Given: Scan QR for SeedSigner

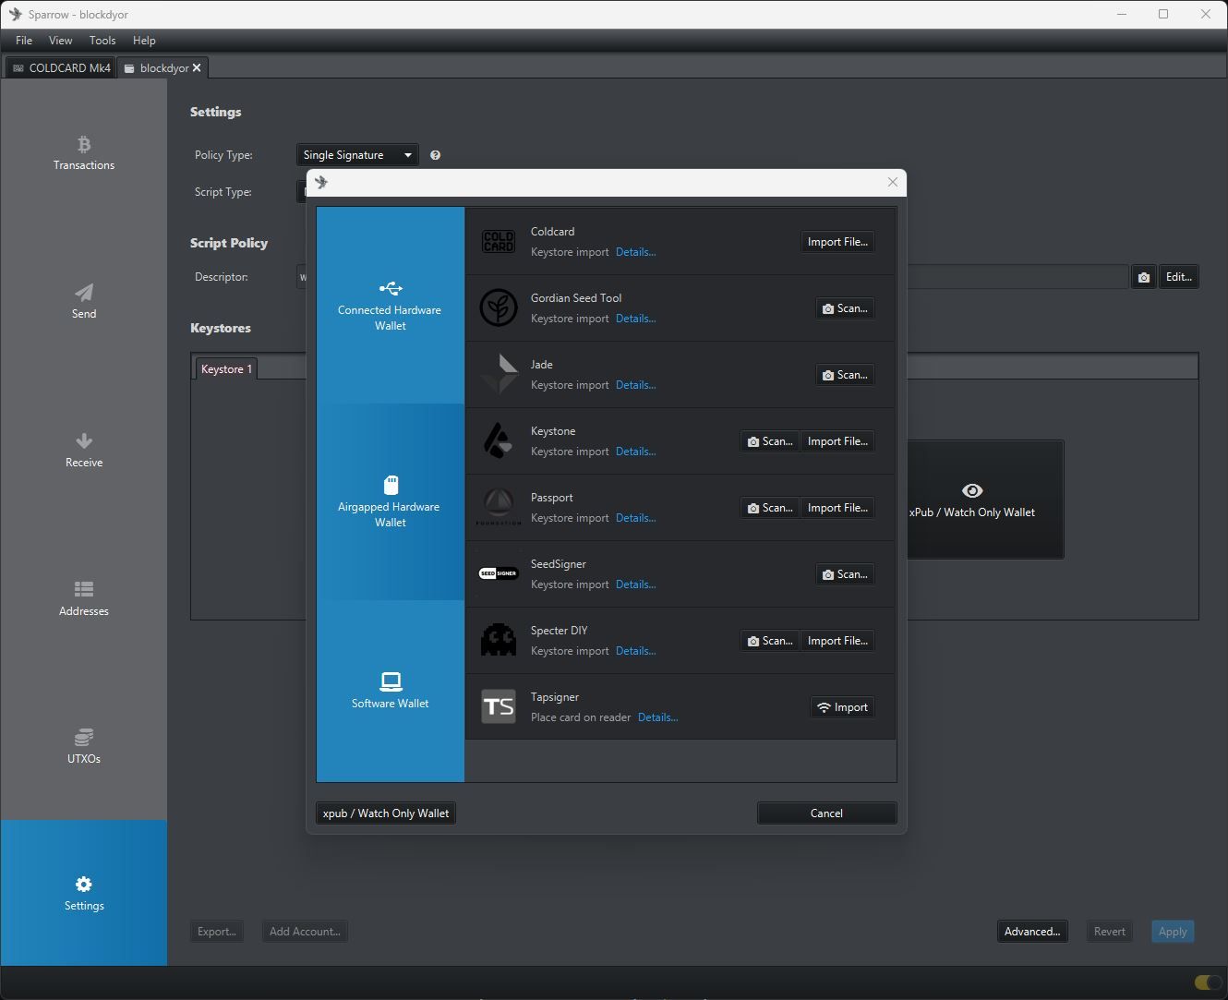Looking at the screenshot, I should click(x=845, y=574).
